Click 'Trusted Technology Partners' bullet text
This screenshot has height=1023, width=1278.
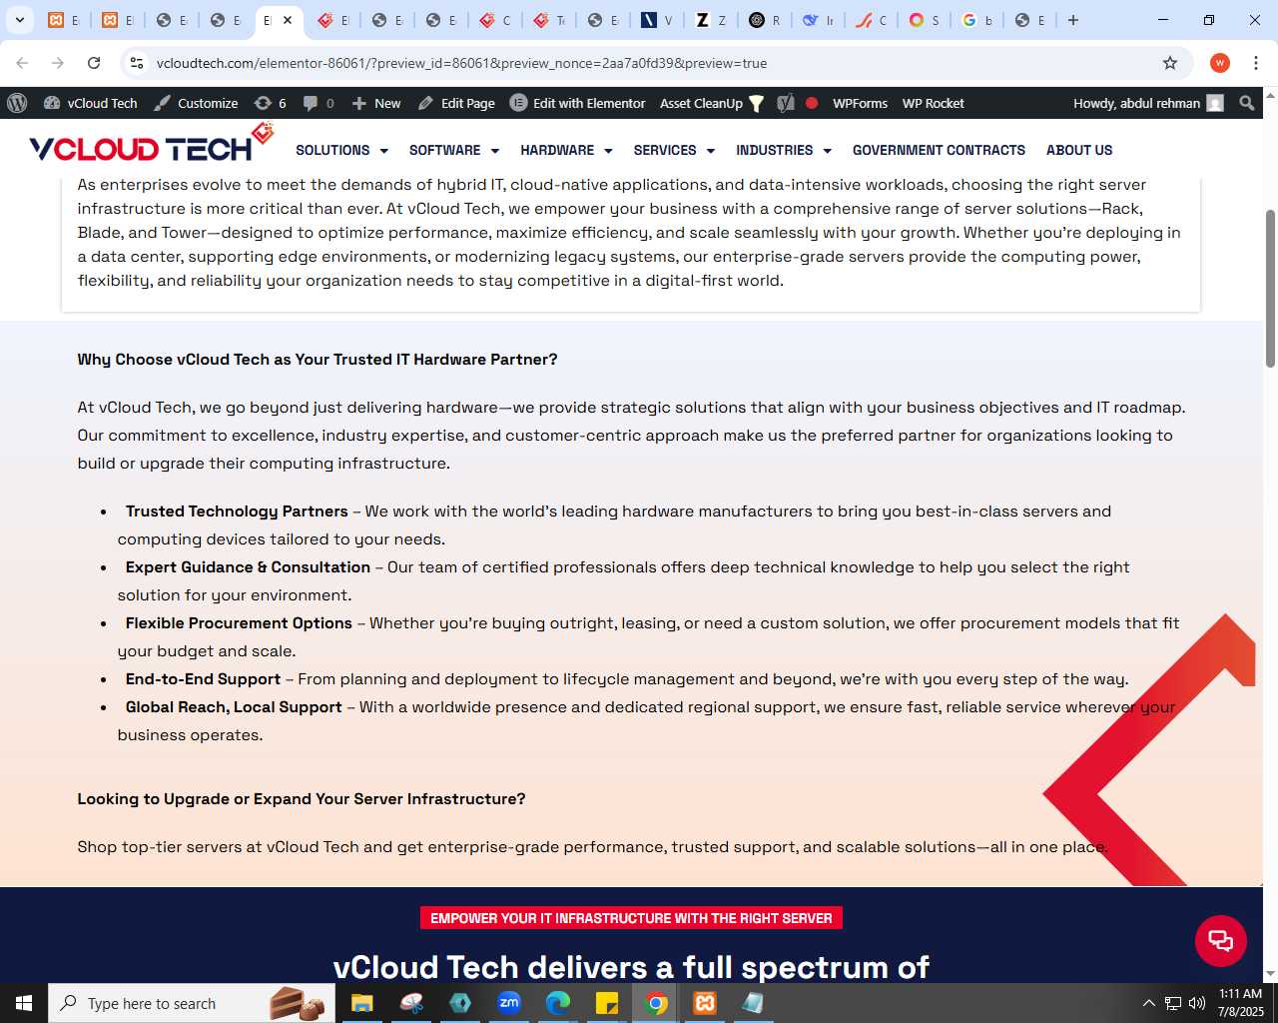pos(237,511)
